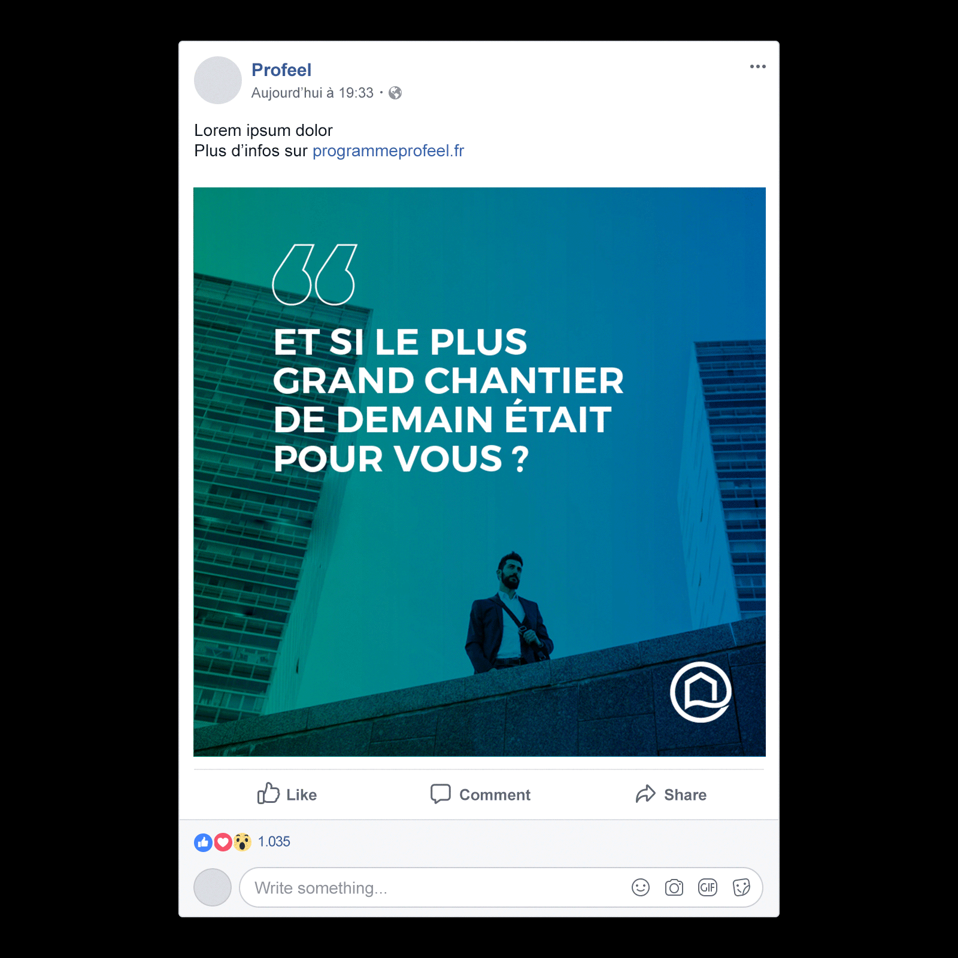This screenshot has height=958, width=958.
Task: Insert an emoji with the smiley icon
Action: coord(641,887)
